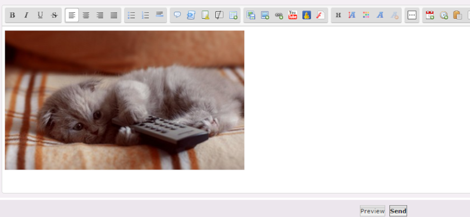This screenshot has width=470, height=217.
Task: Apply strikethrough to text
Action: pos(54,15)
